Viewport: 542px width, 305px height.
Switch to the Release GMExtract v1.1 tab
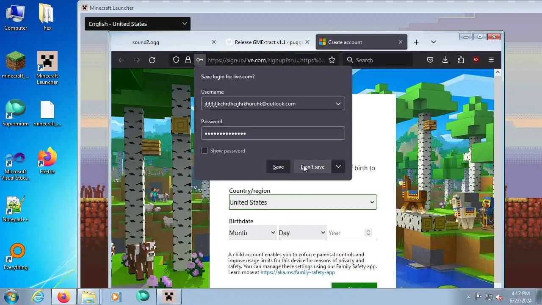point(268,42)
